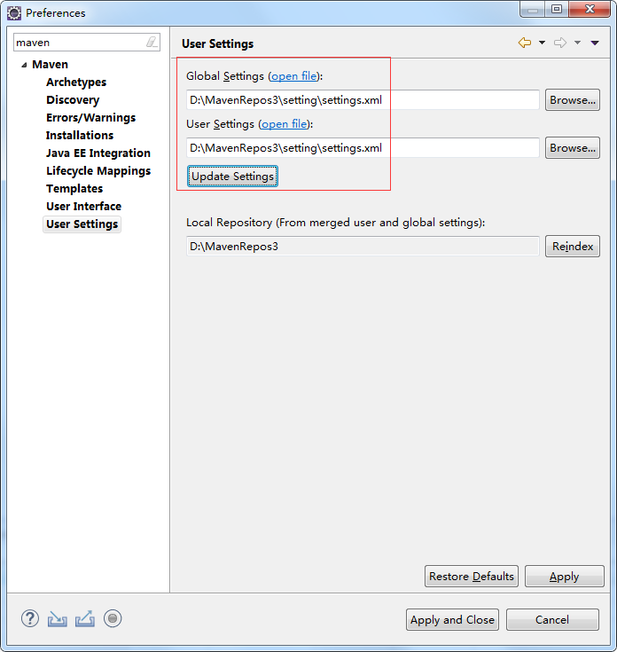Select the Maven tree item
This screenshot has height=652, width=617.
coord(50,65)
